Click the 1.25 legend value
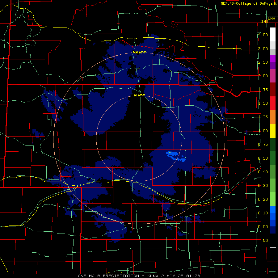Screen dimensions: 278x278 (x=263, y=117)
